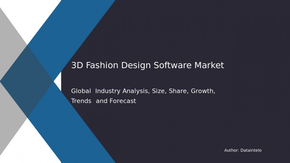Click subtitle line 'Global Industry Analysis, Size, Share, Growth,'
The height and width of the screenshot is (163, 290).
click(x=143, y=91)
